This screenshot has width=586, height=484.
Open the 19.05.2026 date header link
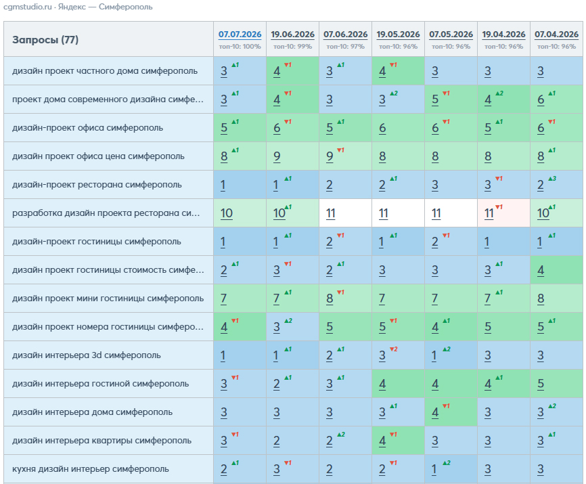[x=398, y=35]
